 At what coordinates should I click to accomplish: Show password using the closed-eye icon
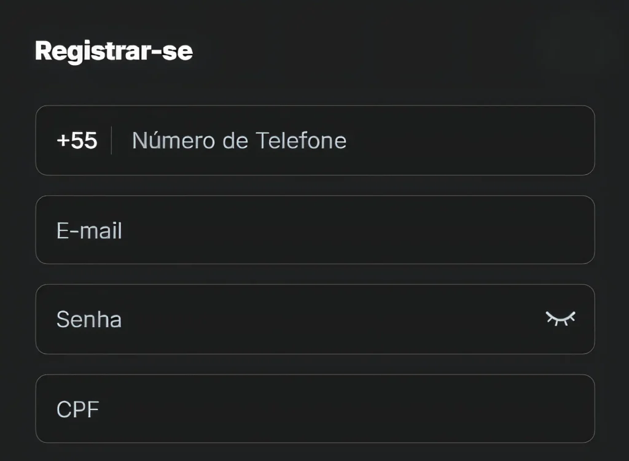point(560,319)
